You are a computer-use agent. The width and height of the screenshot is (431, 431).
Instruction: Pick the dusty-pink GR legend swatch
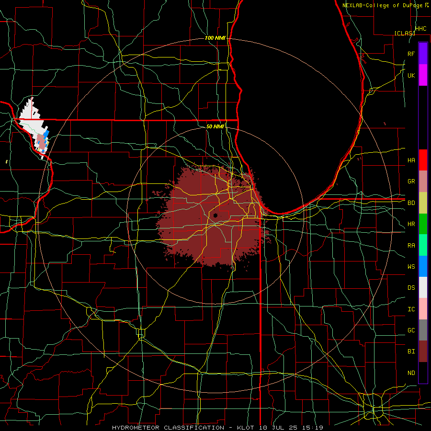click(423, 181)
